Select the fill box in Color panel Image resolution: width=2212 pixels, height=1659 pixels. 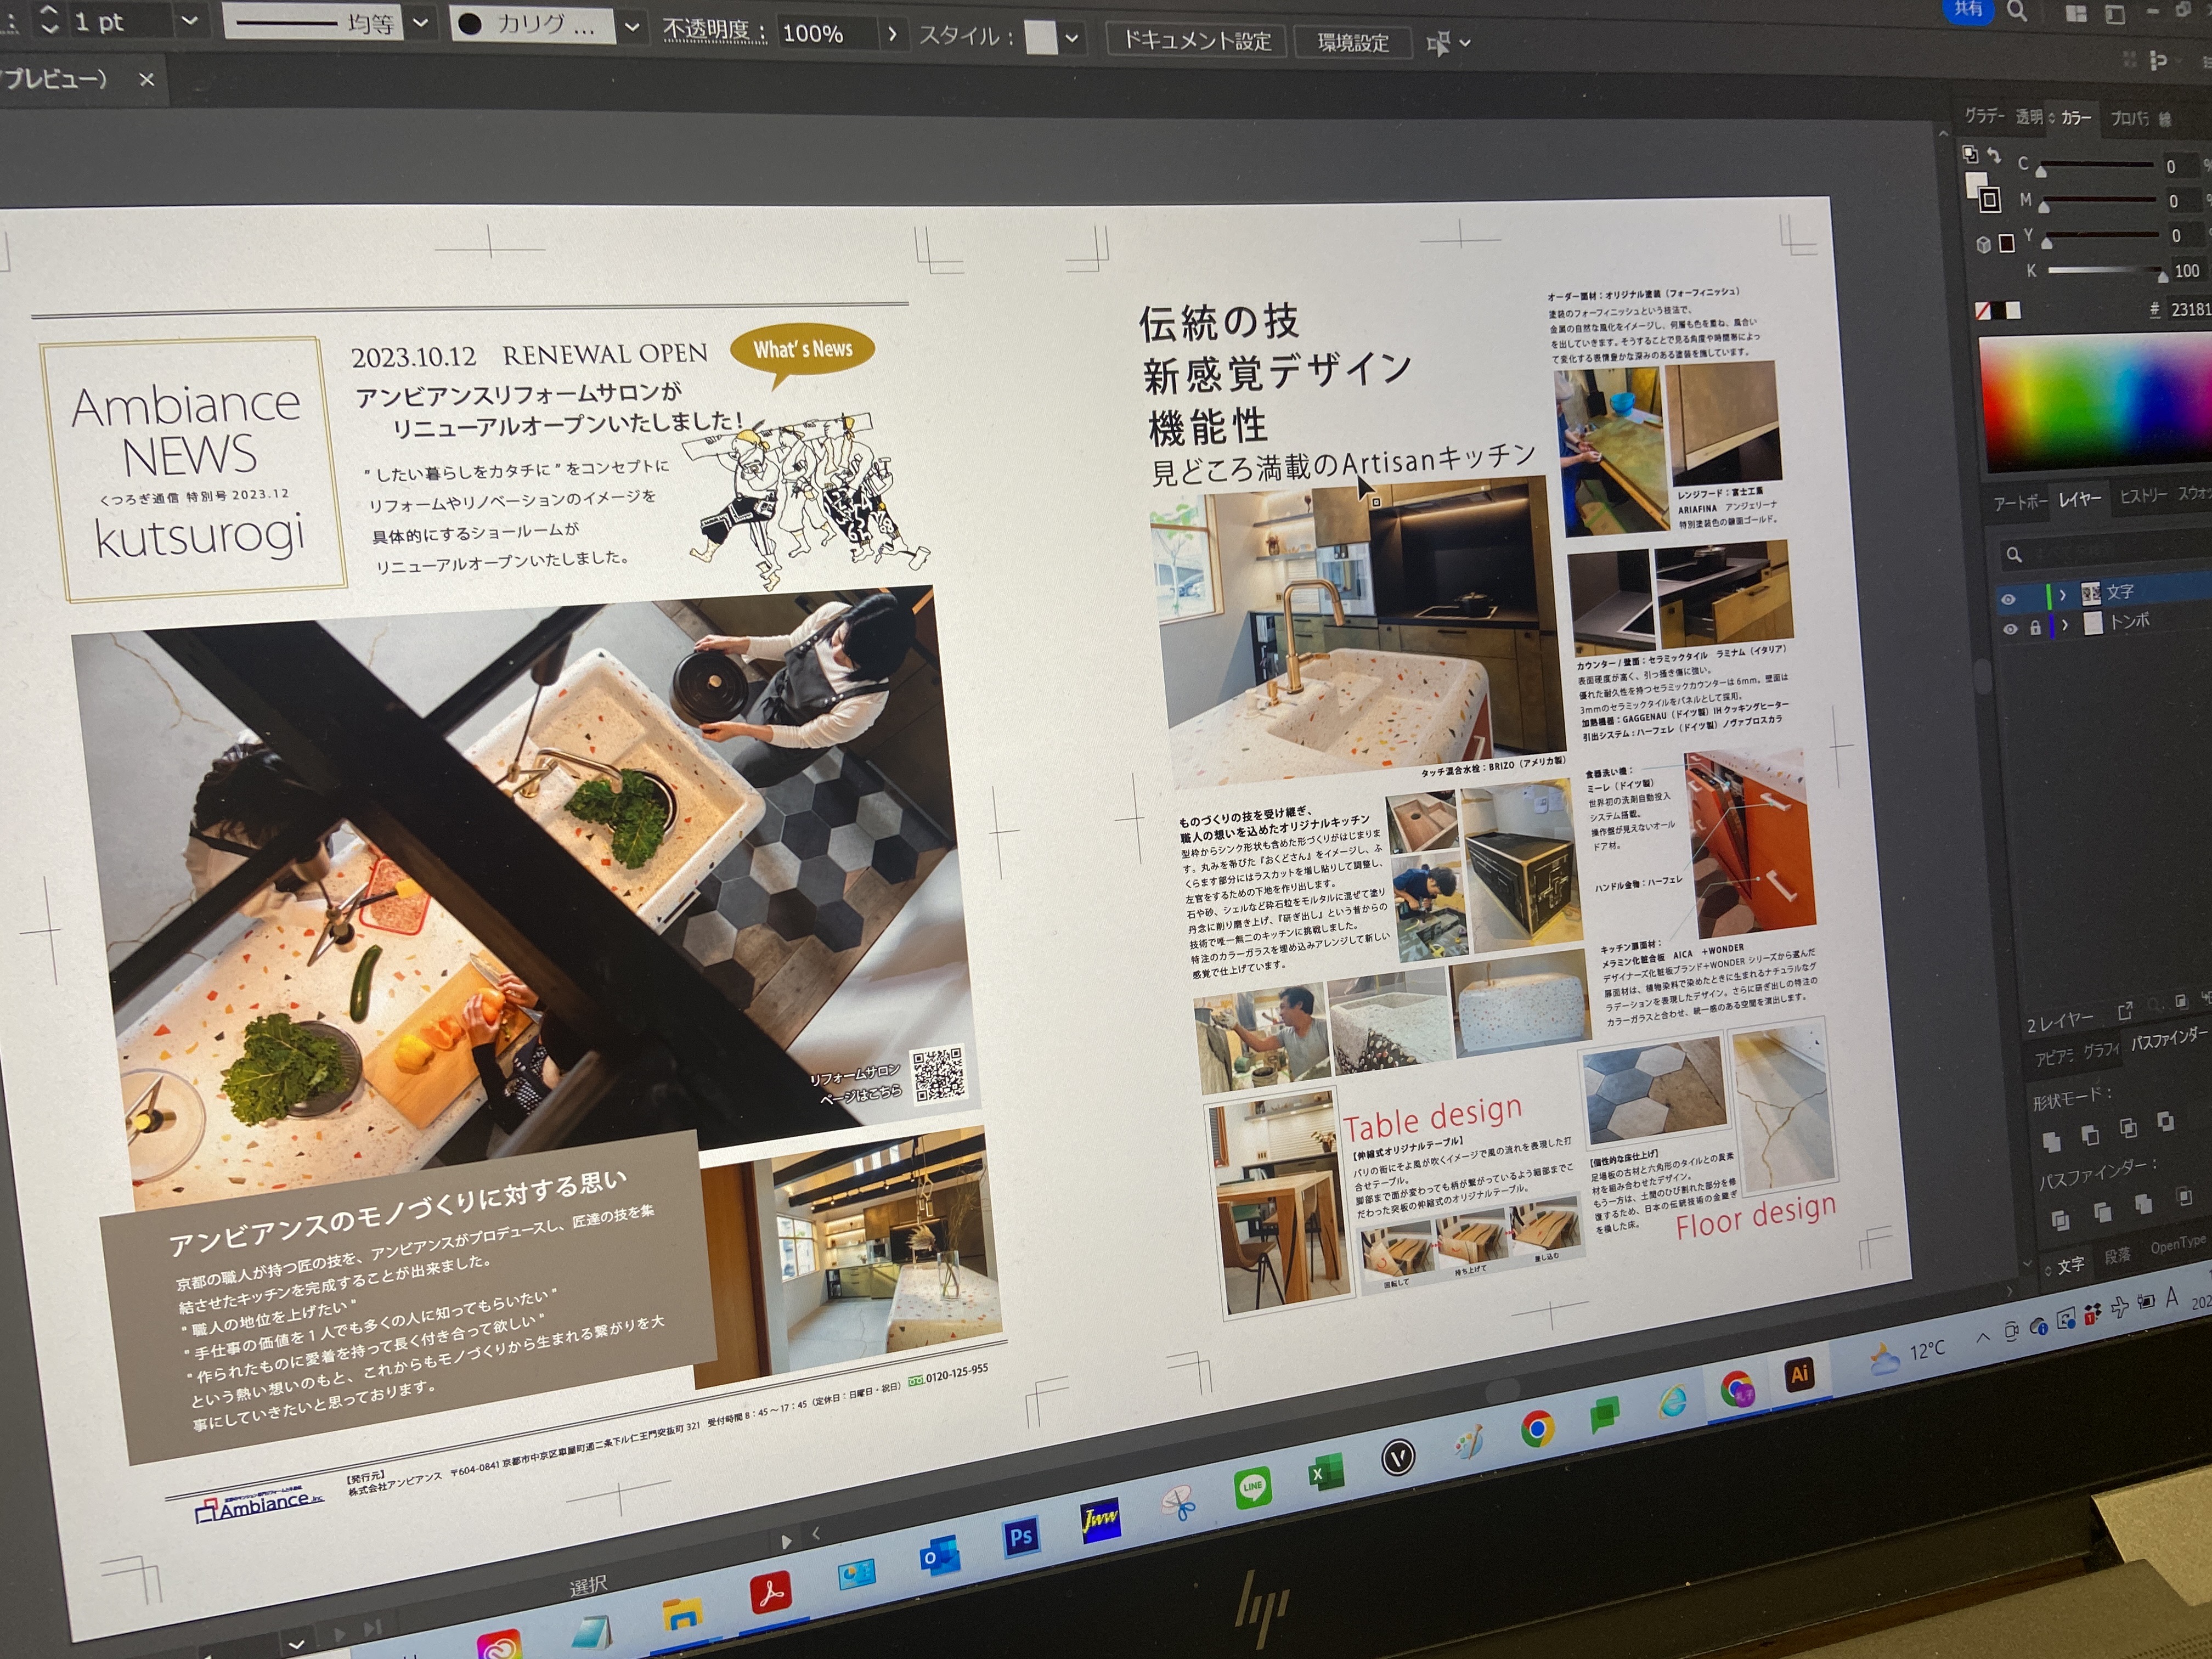point(1975,185)
